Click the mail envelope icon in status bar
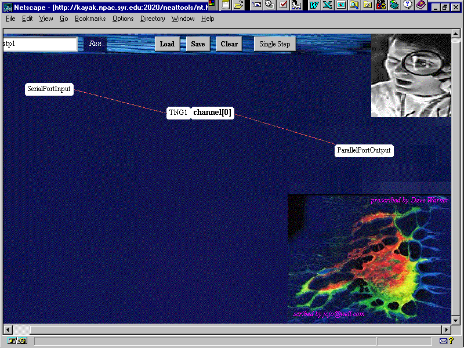464x348 pixels. [x=443, y=341]
